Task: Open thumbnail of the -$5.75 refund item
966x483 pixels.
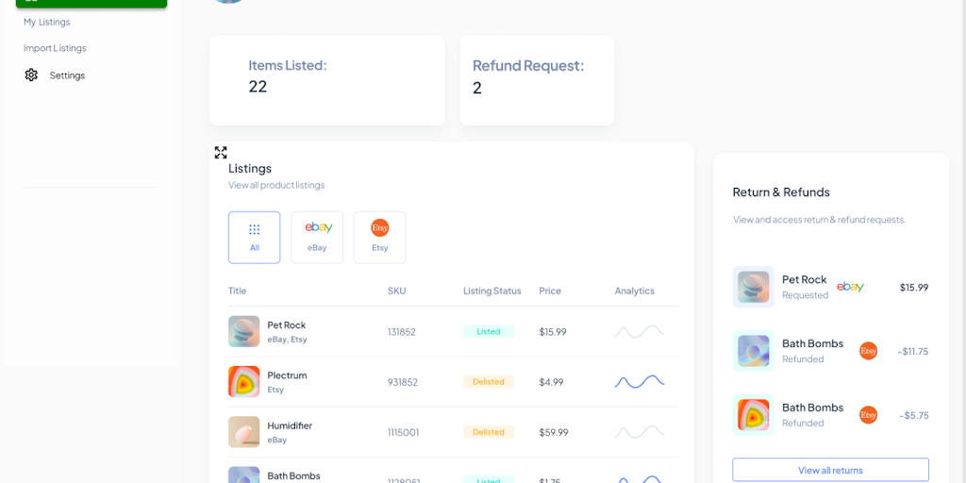Action: [x=754, y=415]
